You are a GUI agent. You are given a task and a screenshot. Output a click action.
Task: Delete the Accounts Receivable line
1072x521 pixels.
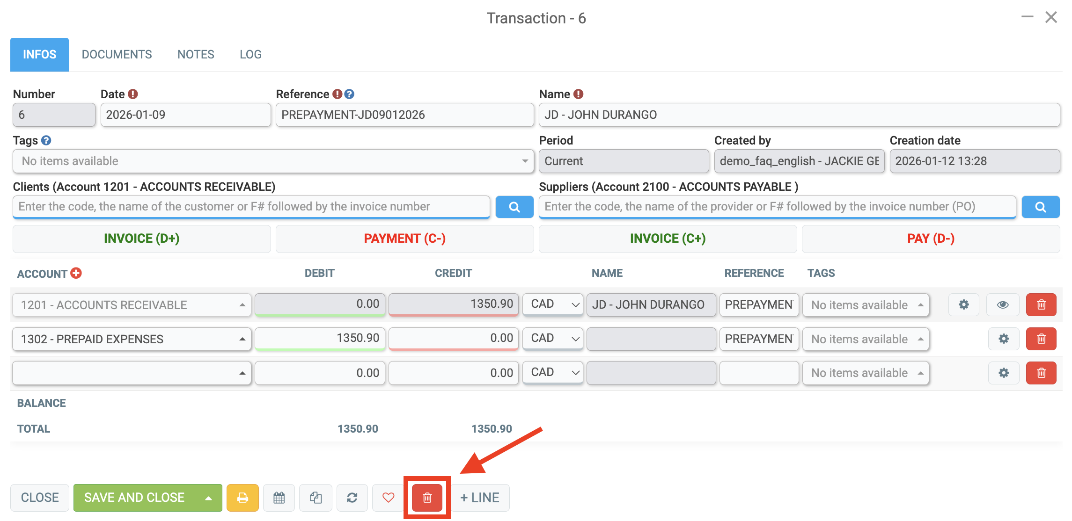pos(1041,304)
